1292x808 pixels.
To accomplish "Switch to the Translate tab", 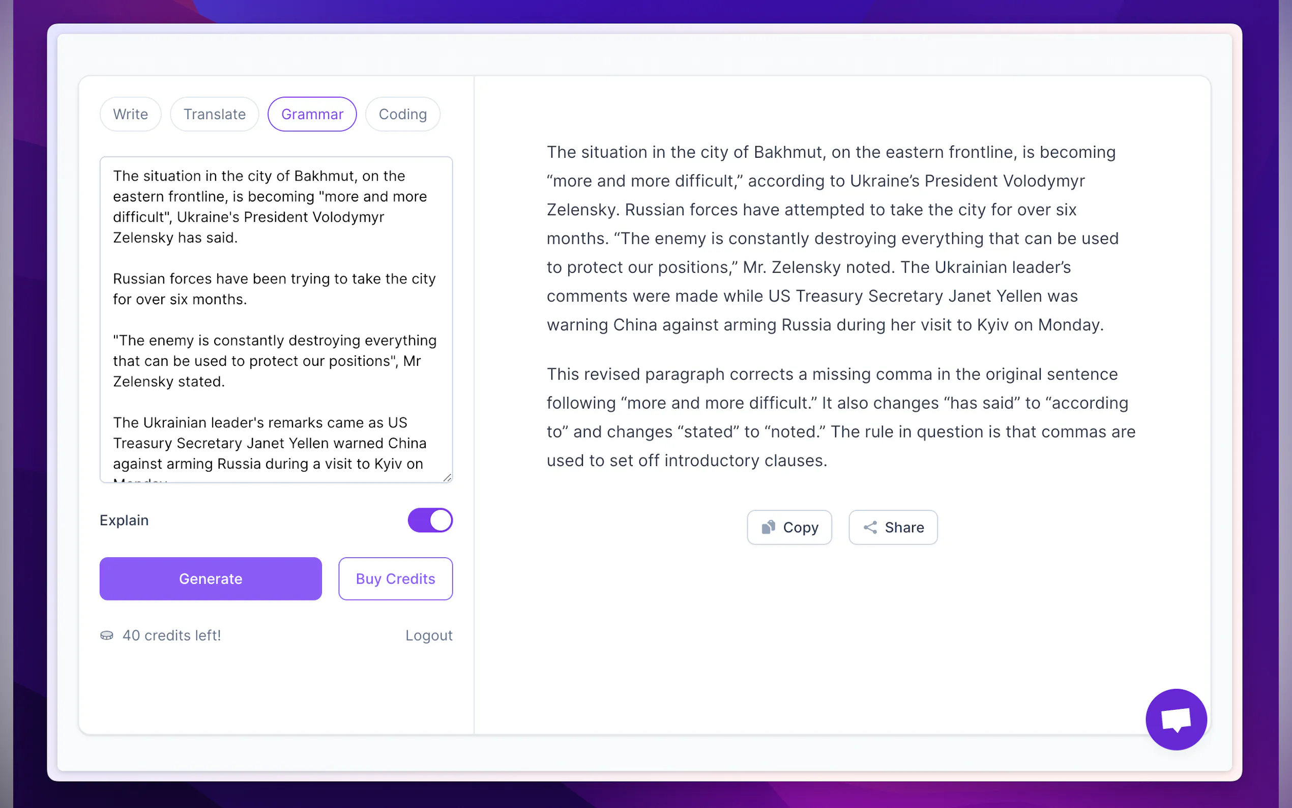I will (214, 114).
